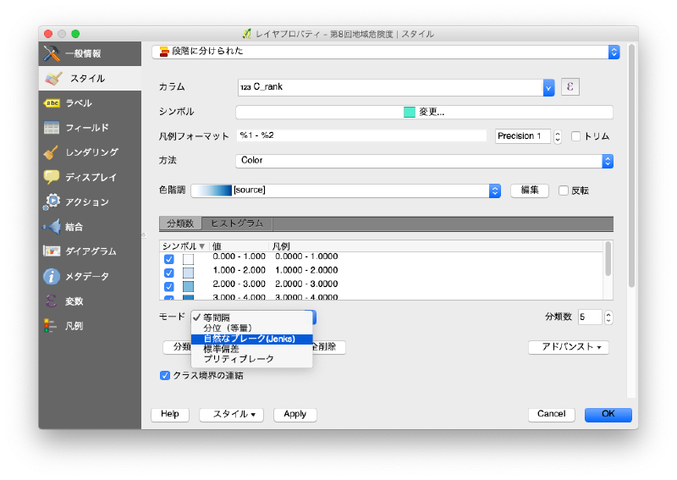Uncheck the 1.000 - 2.000 class checkbox
Image resolution: width=677 pixels, height=480 pixels.
168,273
